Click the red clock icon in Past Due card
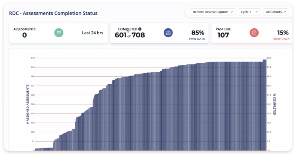Image resolution: width=296 pixels, height=156 pixels. coord(254,33)
